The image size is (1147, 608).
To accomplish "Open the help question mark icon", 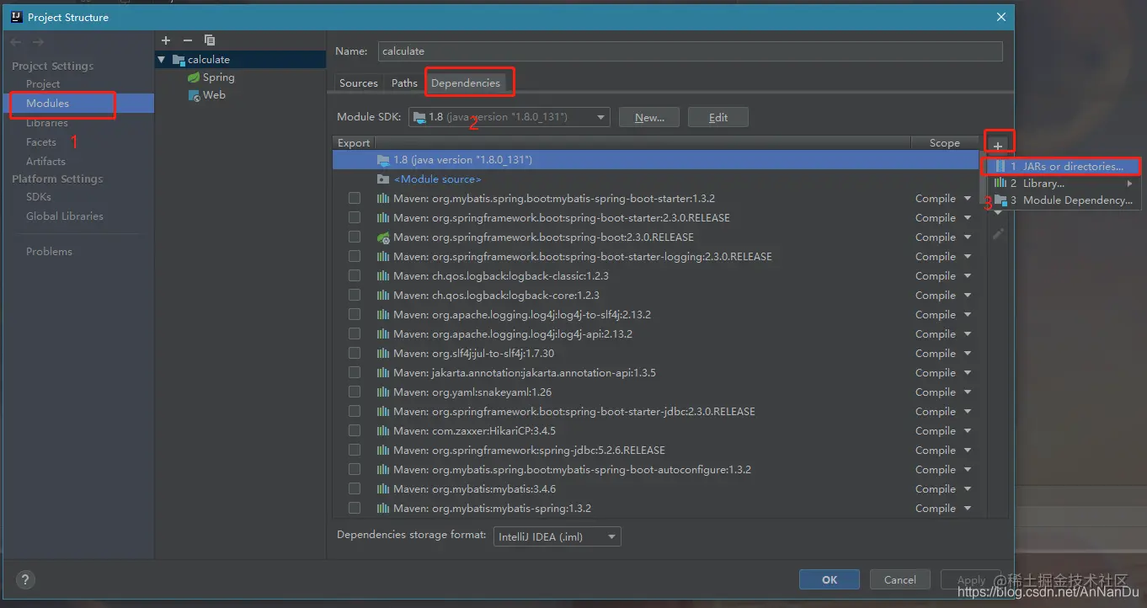I will 25,579.
